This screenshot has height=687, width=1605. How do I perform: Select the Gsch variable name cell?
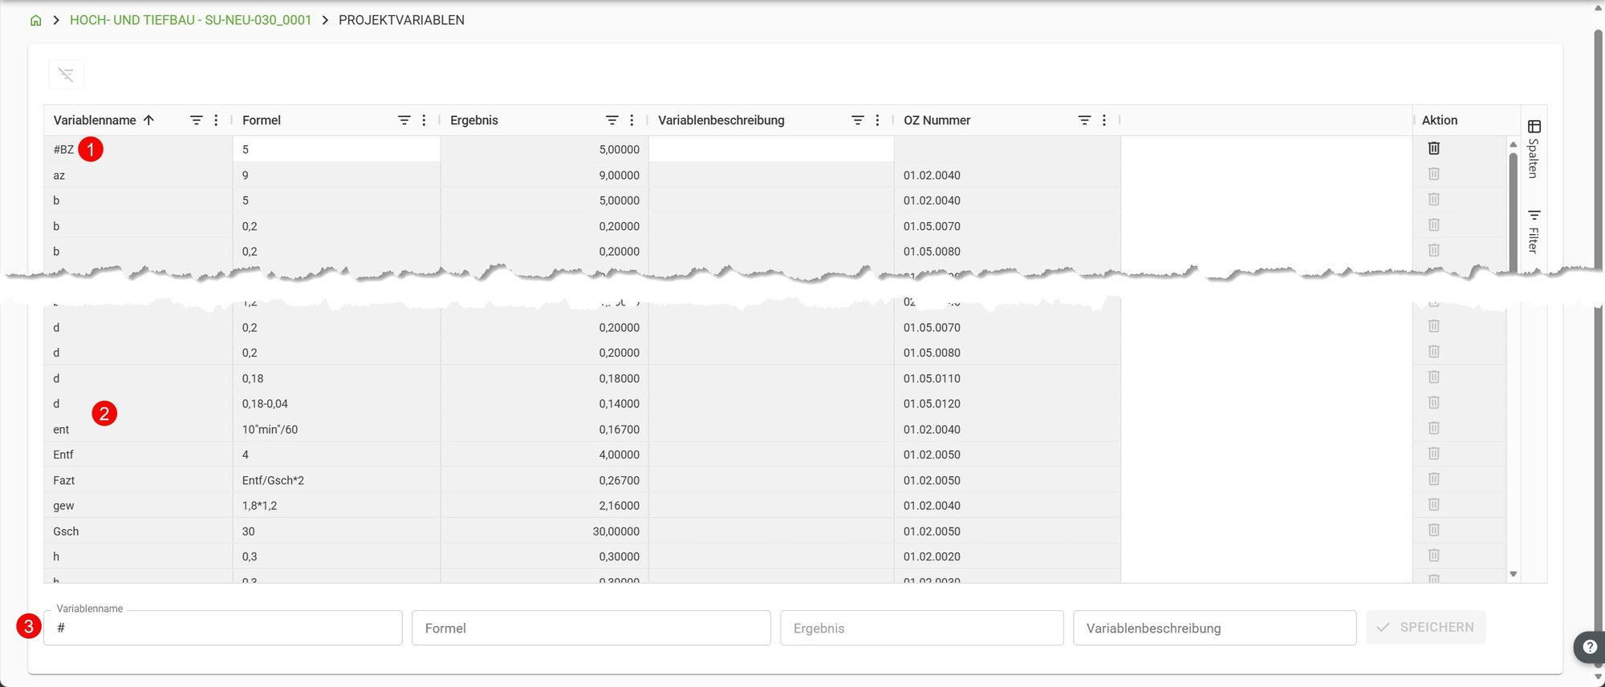[x=138, y=531]
